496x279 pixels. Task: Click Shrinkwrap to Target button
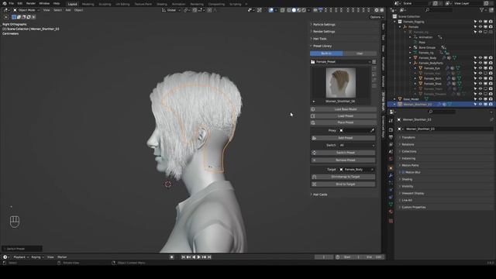click(x=343, y=177)
